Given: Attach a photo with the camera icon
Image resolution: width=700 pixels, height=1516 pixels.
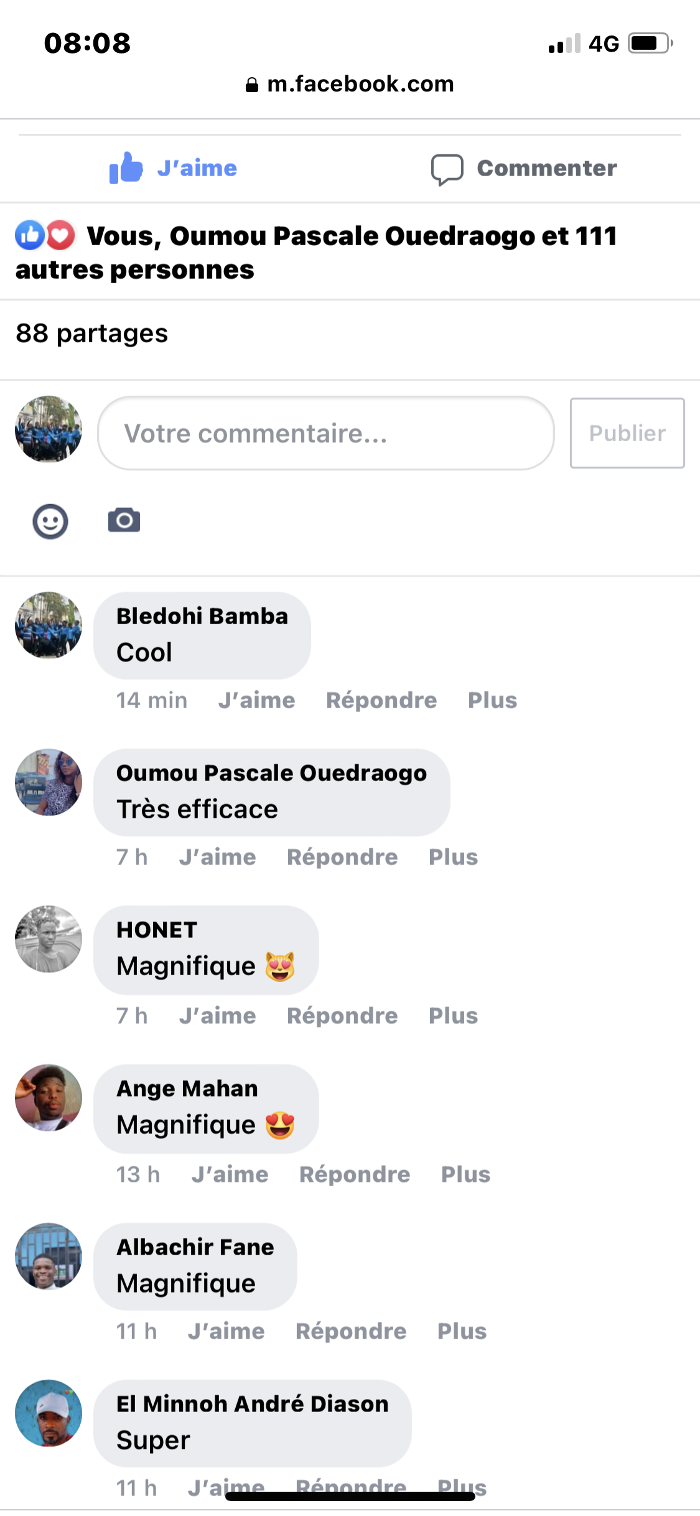Looking at the screenshot, I should point(124,520).
